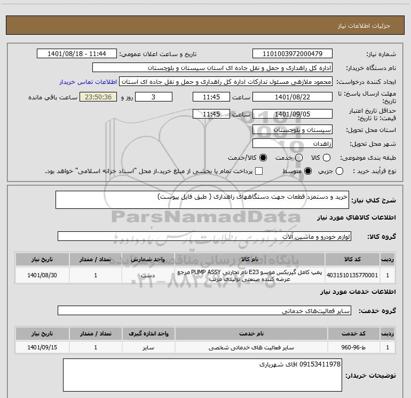This screenshot has width=411, height=398.
Task: Select the کالا/خدمت radio button
Action: [x=263, y=158]
